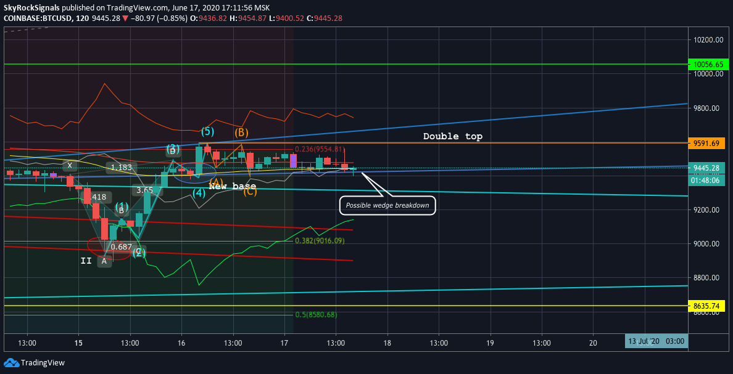Select the 0.5(8580.68) Fibonacci level label
Viewport: 733px width, 374px height.
tap(316, 315)
